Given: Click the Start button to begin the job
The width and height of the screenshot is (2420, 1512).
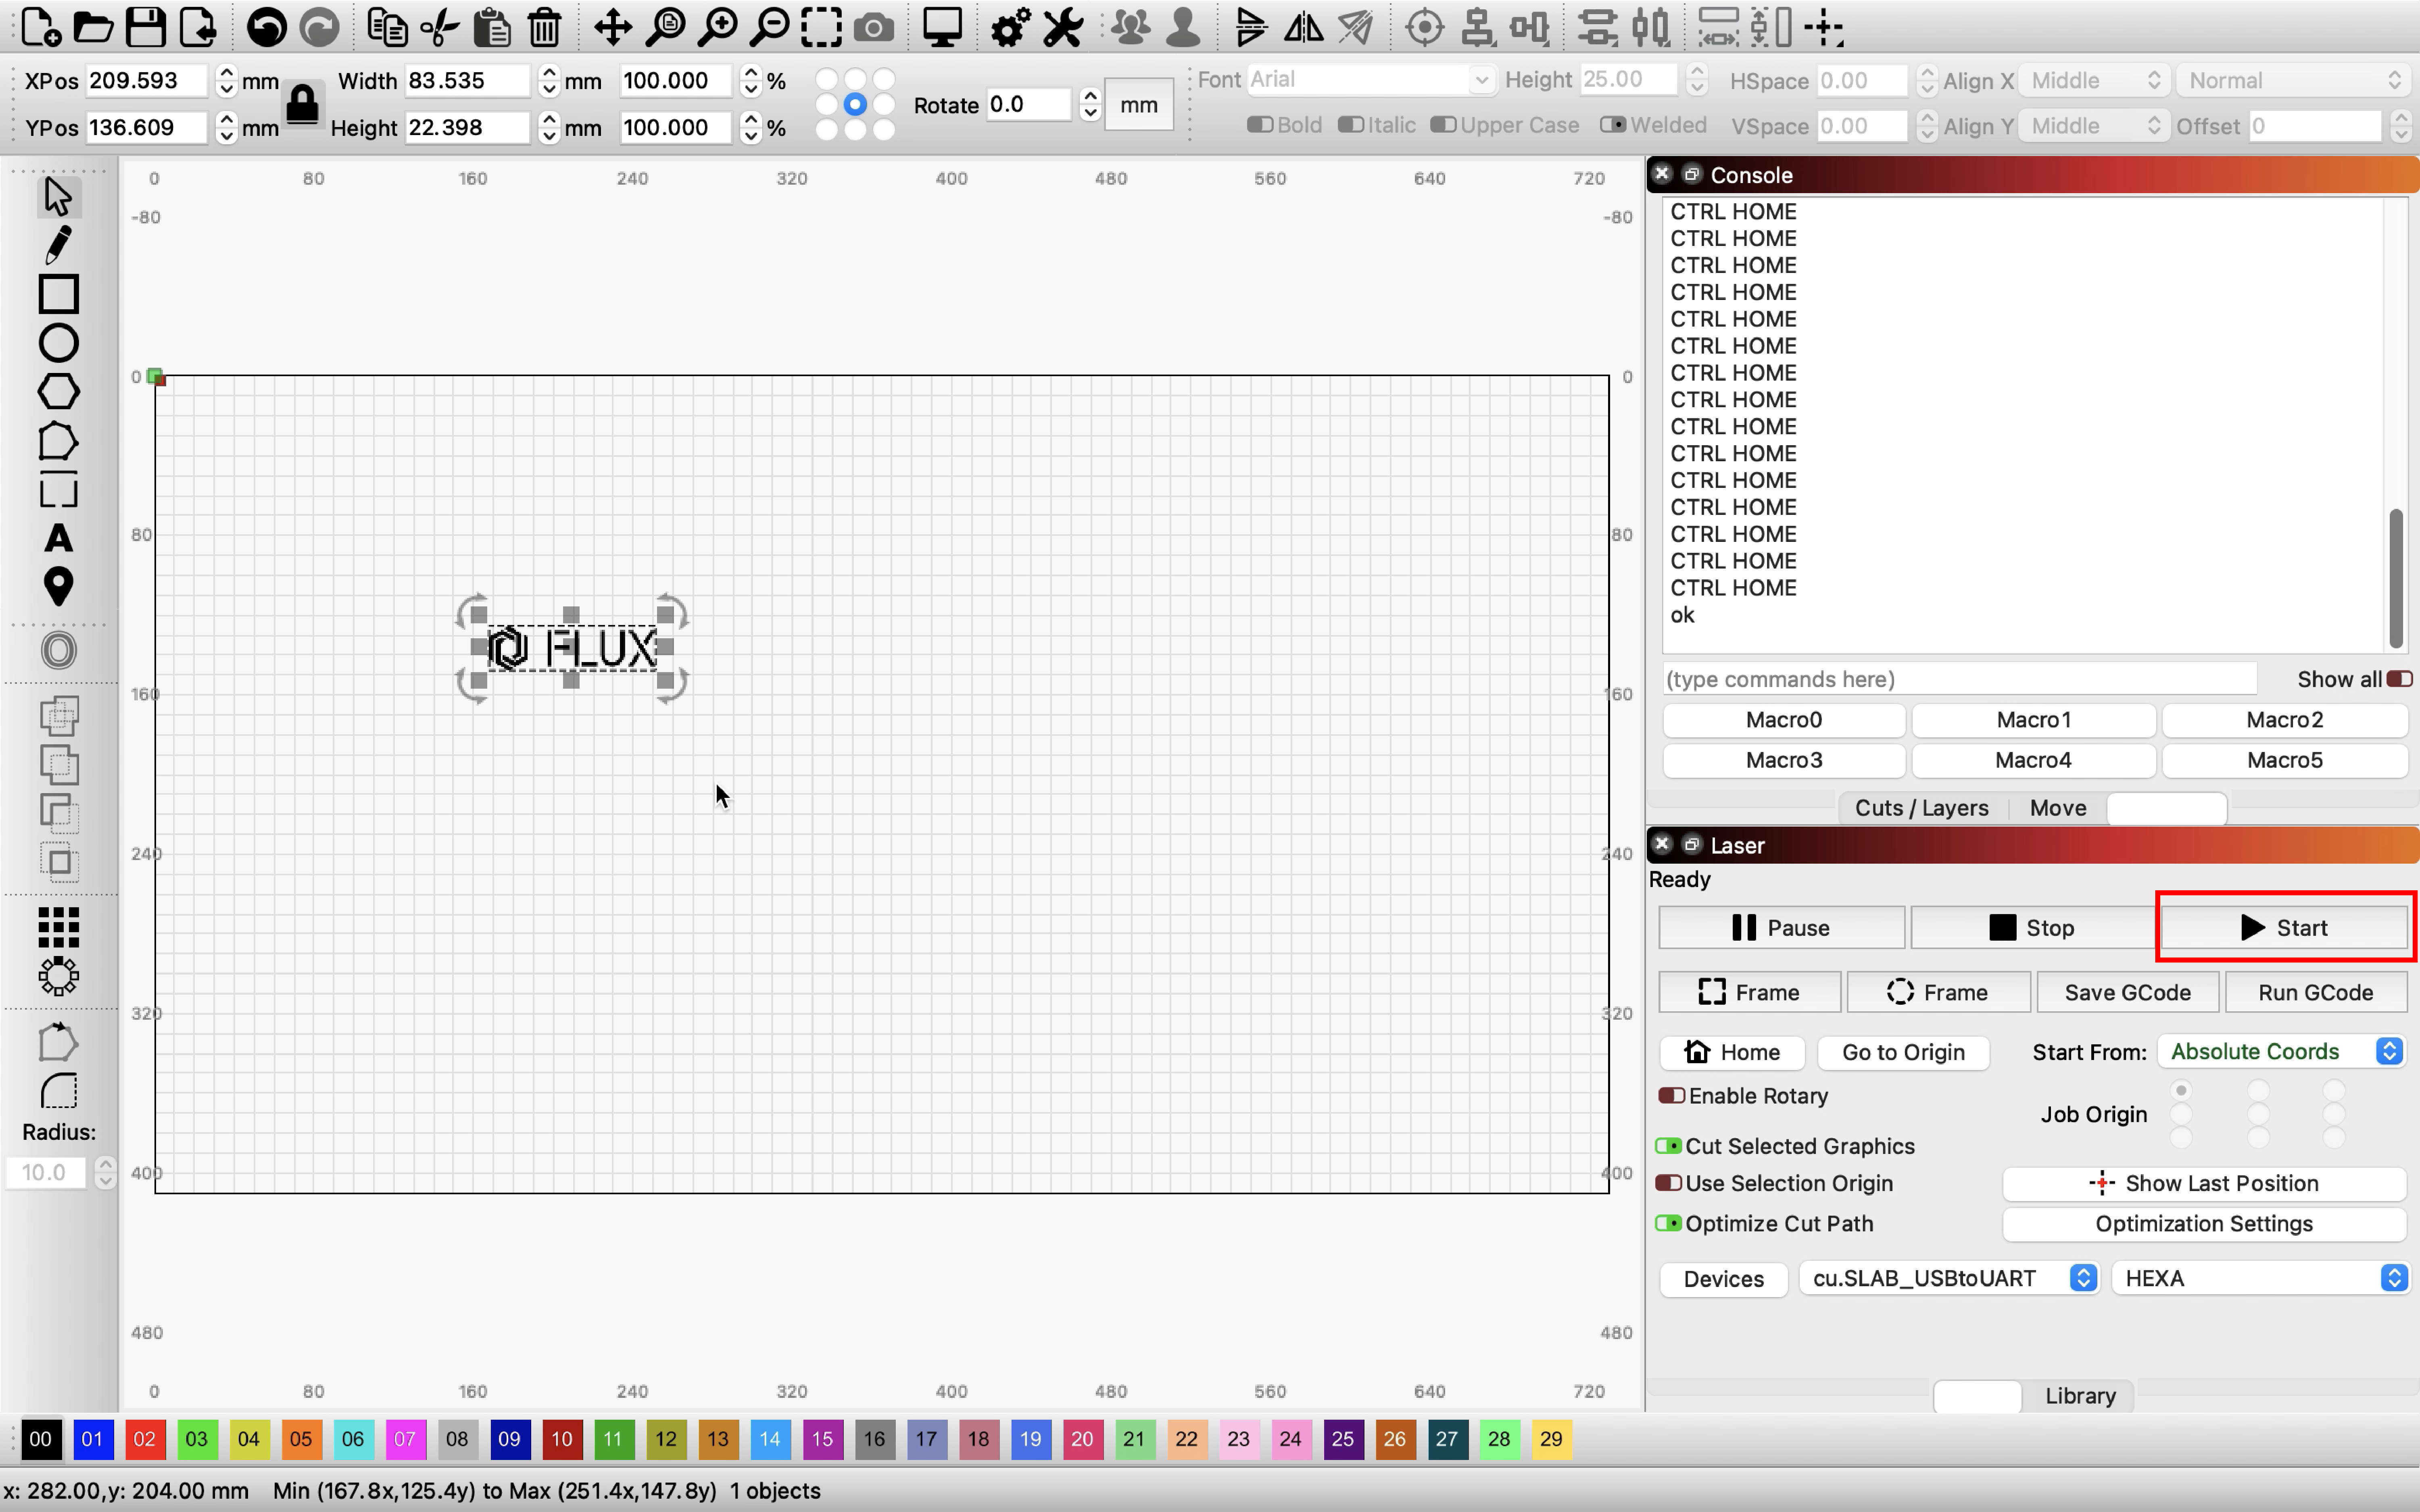Looking at the screenshot, I should click(x=2285, y=927).
